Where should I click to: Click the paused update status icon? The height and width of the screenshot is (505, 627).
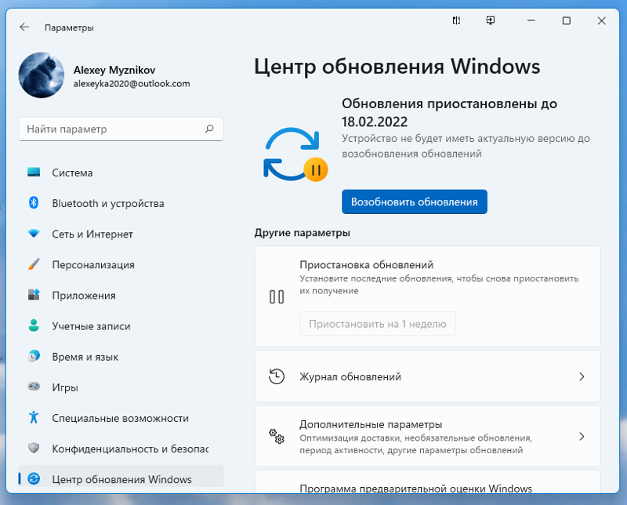coord(295,154)
